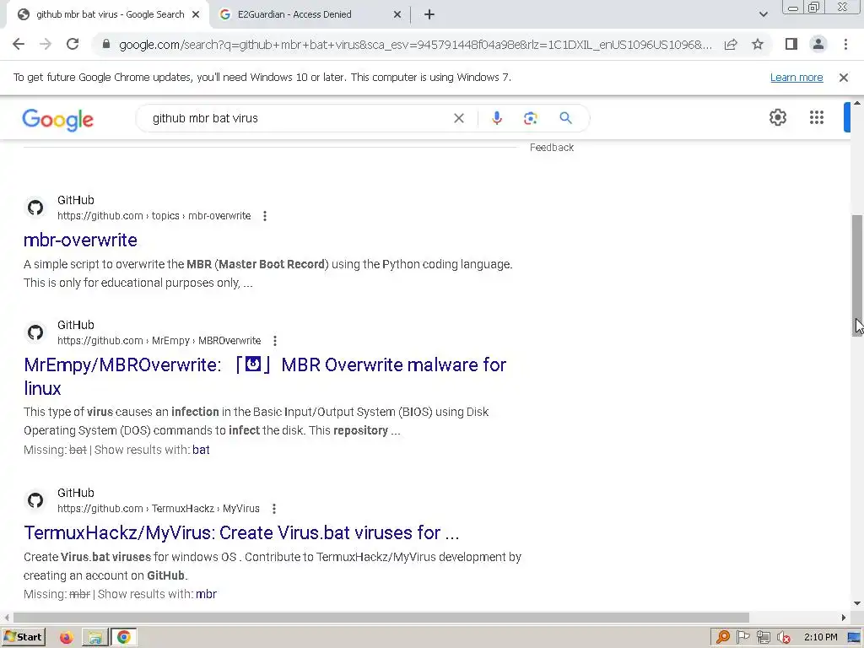Click the github.com MrEmpy MBROverwrite URL
The width and height of the screenshot is (864, 648).
[x=159, y=341]
